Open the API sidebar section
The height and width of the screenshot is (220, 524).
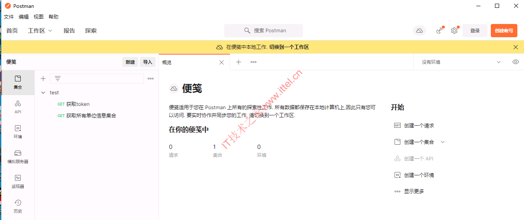pos(17,107)
